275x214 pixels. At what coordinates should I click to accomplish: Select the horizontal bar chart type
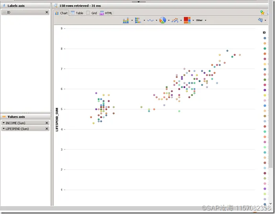[138, 20]
